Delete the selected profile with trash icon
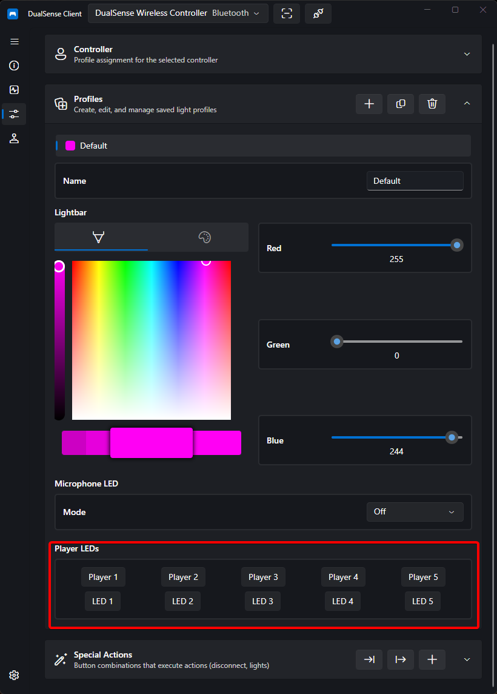Image resolution: width=497 pixels, height=694 pixels. [432, 104]
